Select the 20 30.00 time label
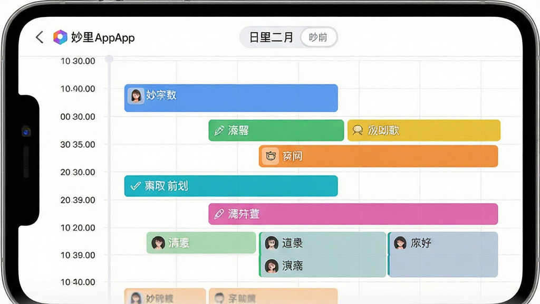540x304 pixels. [x=78, y=172]
